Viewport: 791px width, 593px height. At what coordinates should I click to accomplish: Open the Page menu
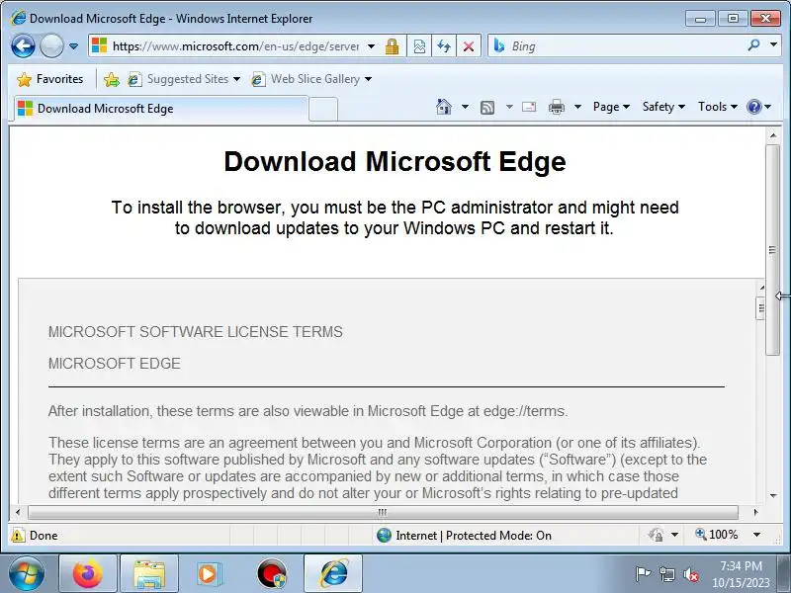click(x=611, y=107)
